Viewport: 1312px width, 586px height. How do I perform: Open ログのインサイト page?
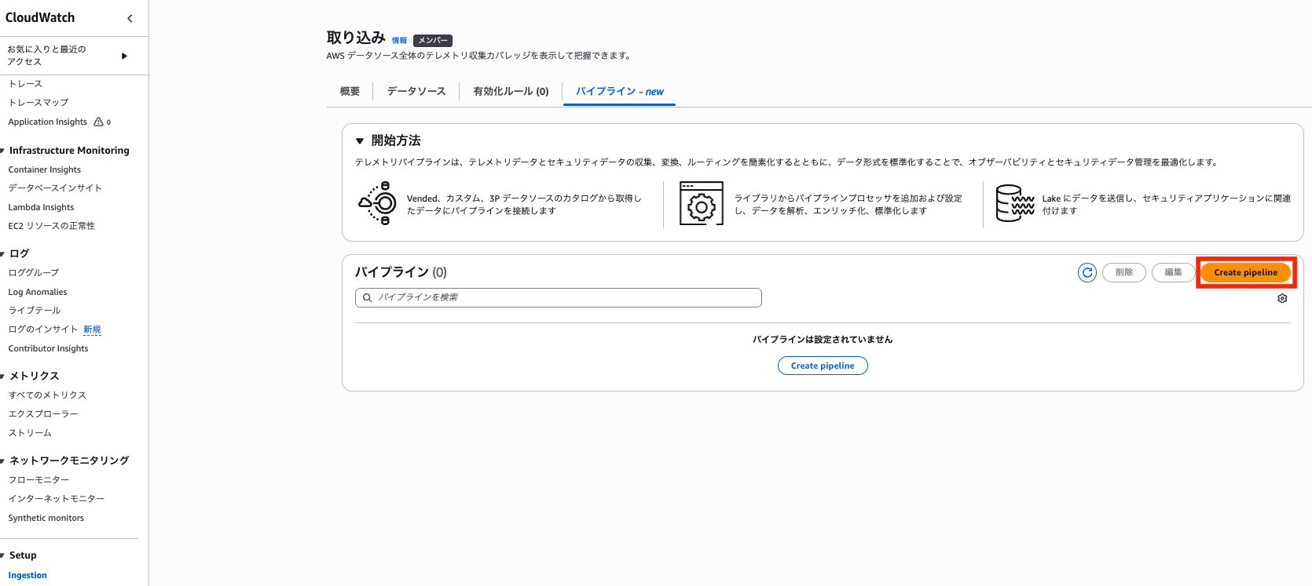43,329
